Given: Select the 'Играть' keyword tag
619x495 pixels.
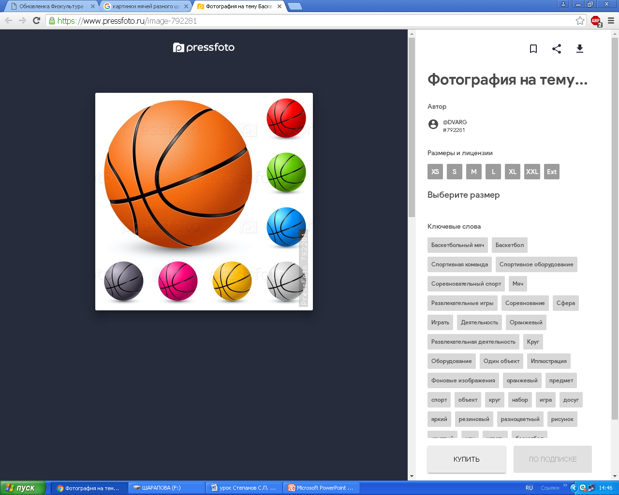Looking at the screenshot, I should coord(440,322).
